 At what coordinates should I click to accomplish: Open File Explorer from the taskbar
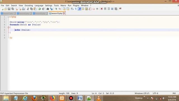(6, 98)
